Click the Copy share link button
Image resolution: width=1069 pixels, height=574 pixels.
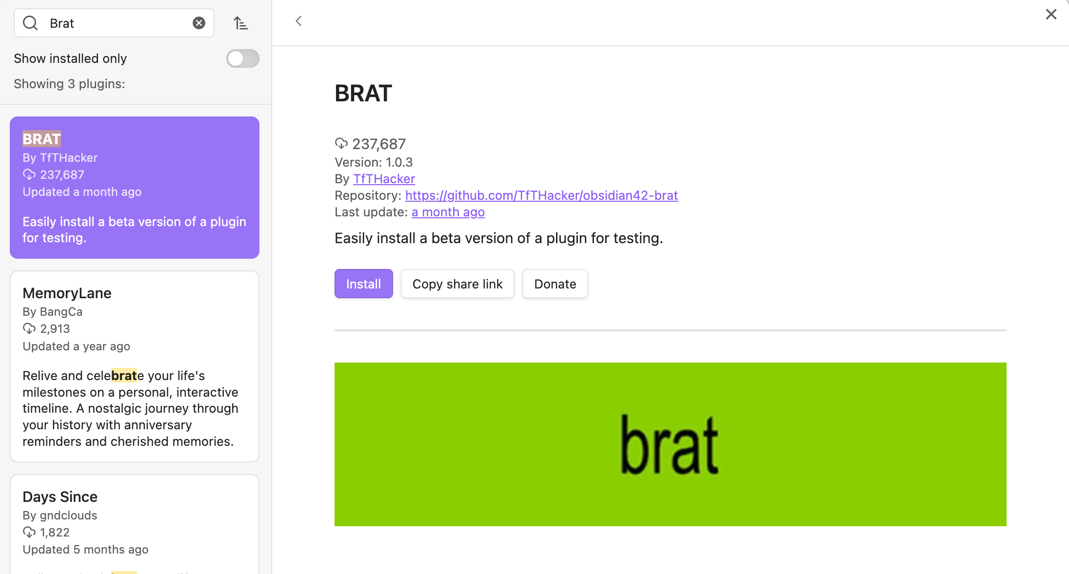(x=458, y=284)
